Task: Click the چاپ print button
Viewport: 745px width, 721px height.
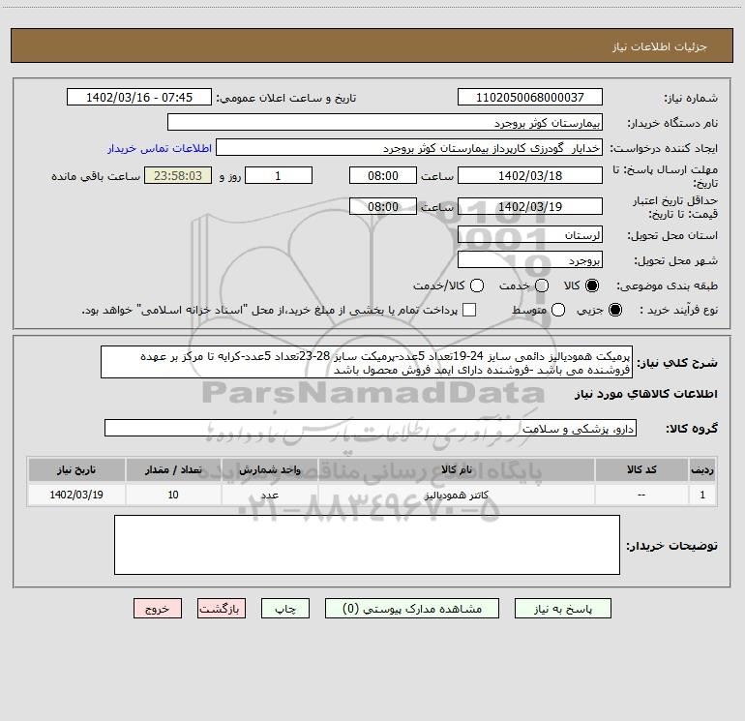Action: (285, 609)
